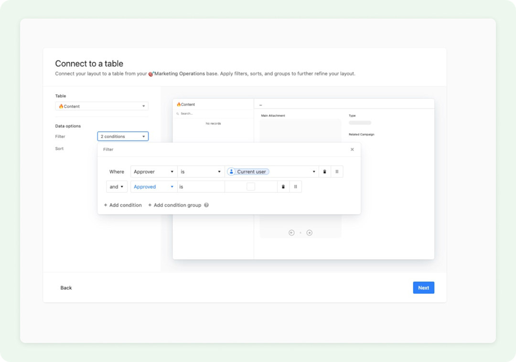This screenshot has height=362, width=516.
Task: Open the Current user value dropdown
Action: click(313, 171)
